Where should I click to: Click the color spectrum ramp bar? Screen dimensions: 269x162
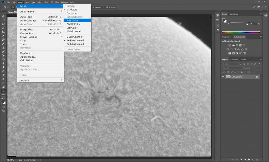coord(241,32)
